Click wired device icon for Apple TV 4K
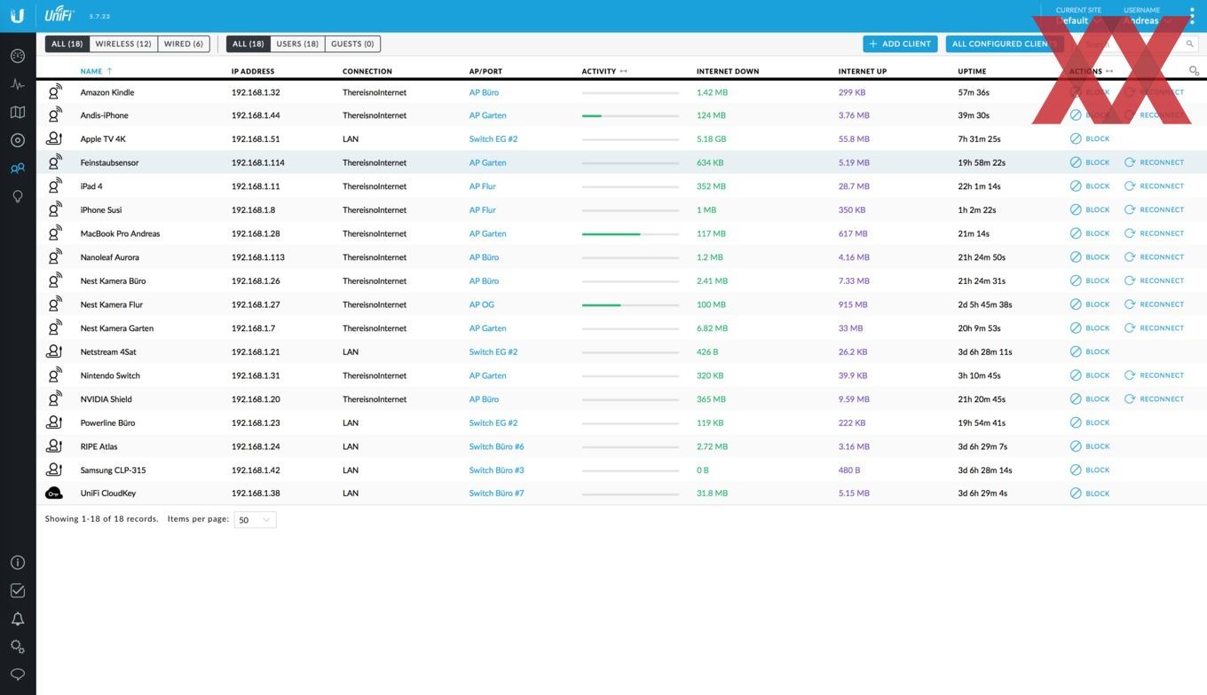 54,138
